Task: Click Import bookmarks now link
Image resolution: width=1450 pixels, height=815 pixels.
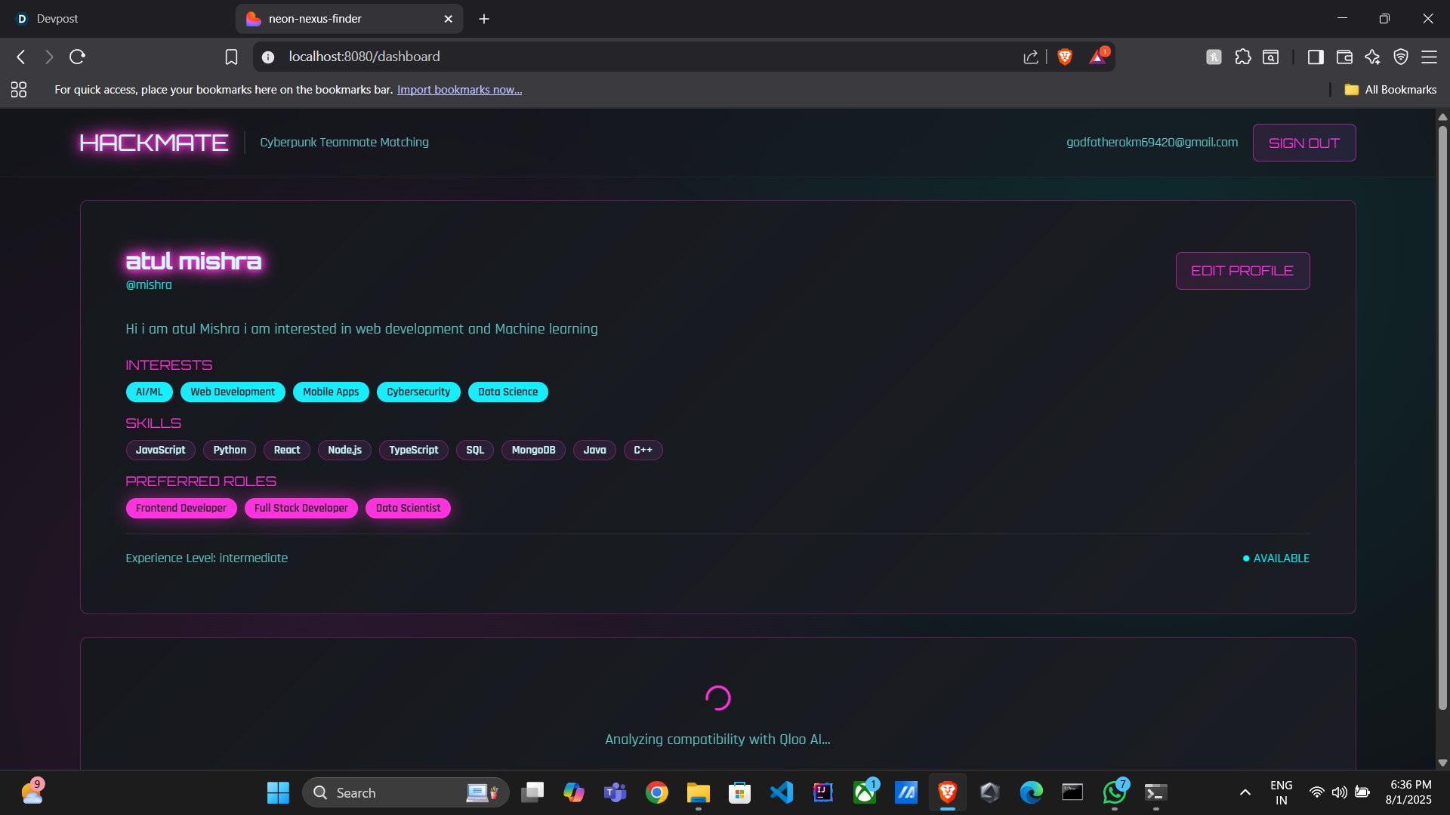Action: (459, 90)
